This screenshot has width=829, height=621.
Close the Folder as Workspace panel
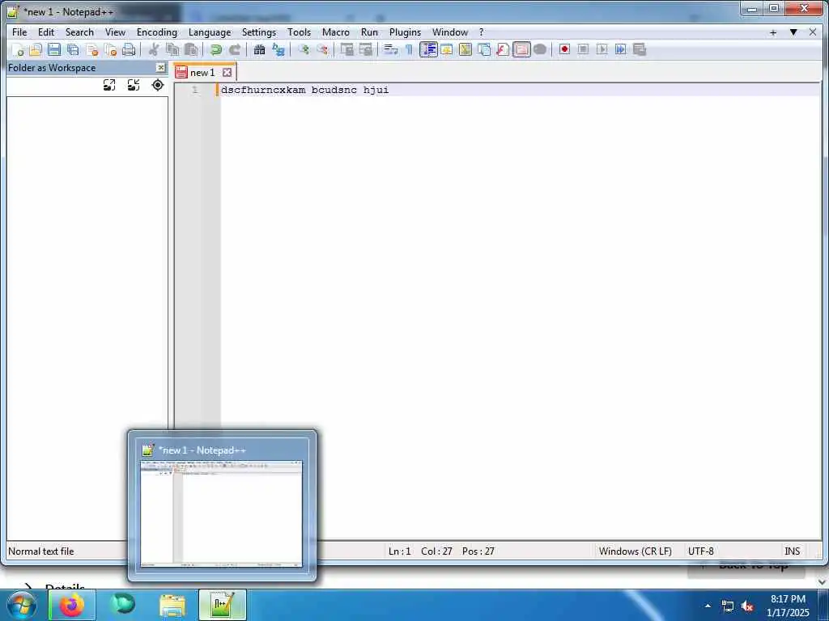pyautogui.click(x=161, y=68)
